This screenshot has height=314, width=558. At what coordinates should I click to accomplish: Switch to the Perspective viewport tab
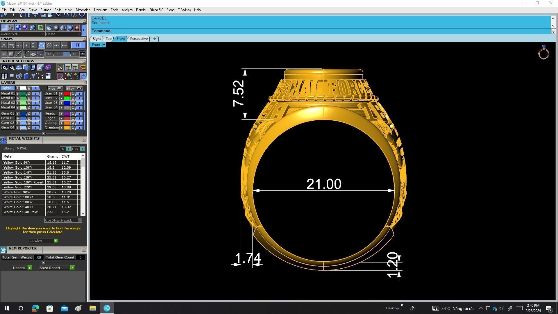[x=139, y=39]
